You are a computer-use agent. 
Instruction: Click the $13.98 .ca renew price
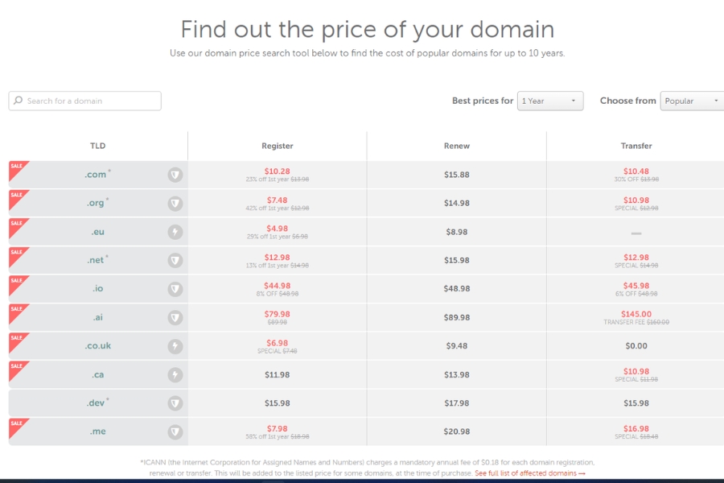pyautogui.click(x=457, y=375)
